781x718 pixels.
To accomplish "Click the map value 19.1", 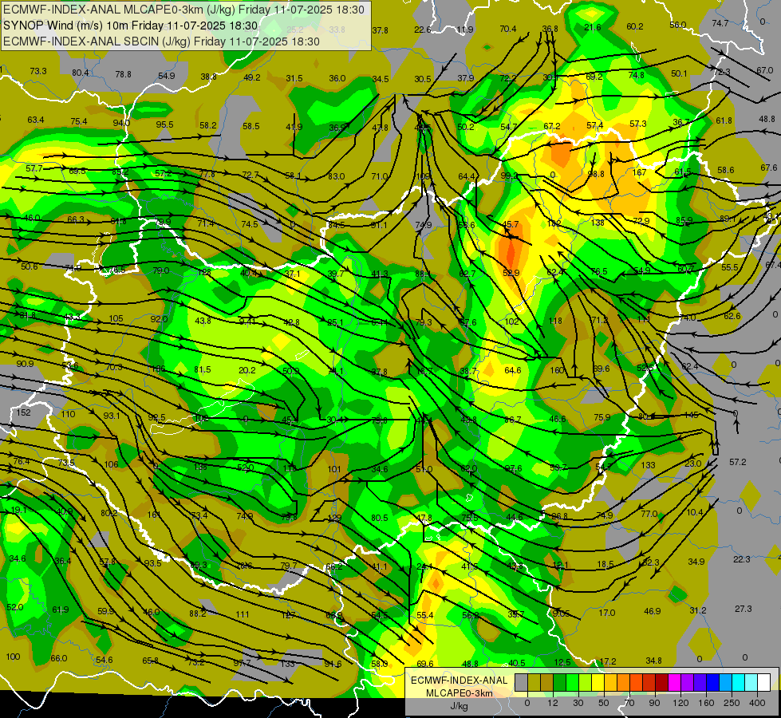I will click(x=18, y=510).
